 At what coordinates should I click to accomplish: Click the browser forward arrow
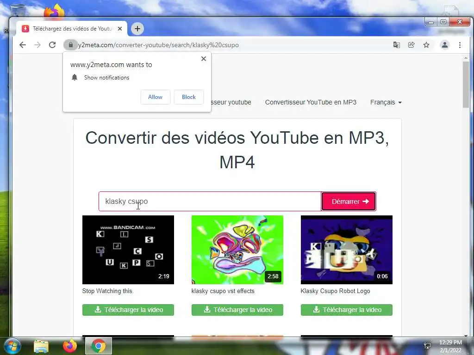(37, 45)
